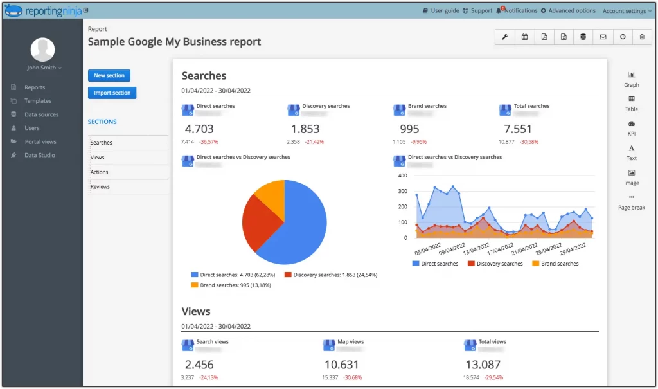Screen dimensions: 658x389
Task: Add an Image widget from the right panel
Action: pyautogui.click(x=631, y=177)
